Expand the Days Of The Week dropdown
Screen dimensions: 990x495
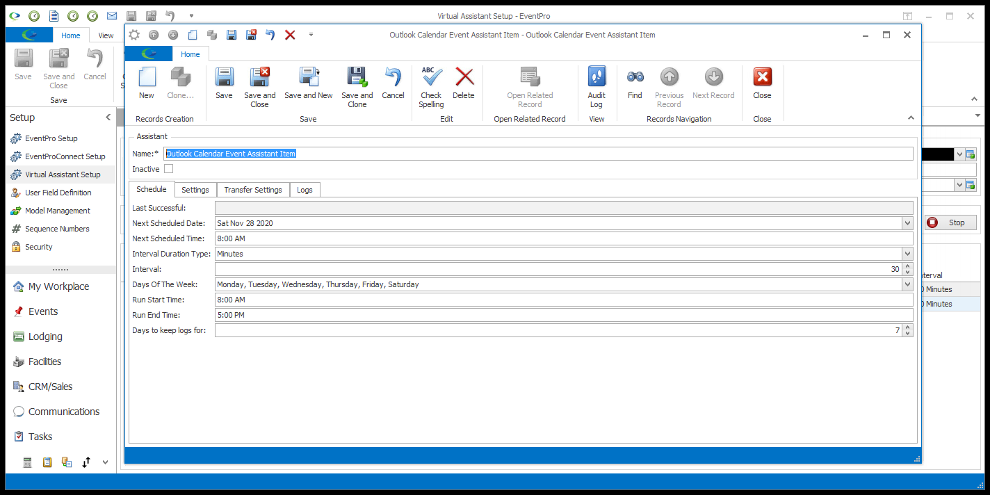tap(907, 284)
